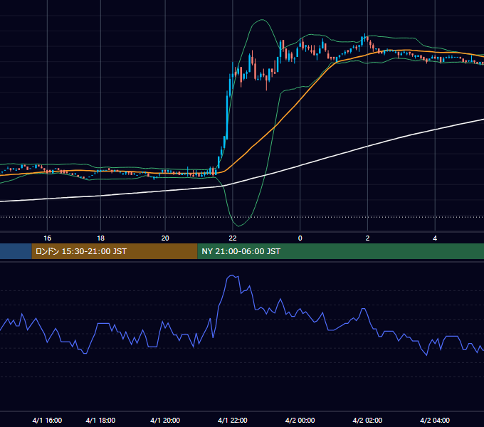Click the 2 hour label on price chart axis
484x427 pixels.
pos(367,238)
